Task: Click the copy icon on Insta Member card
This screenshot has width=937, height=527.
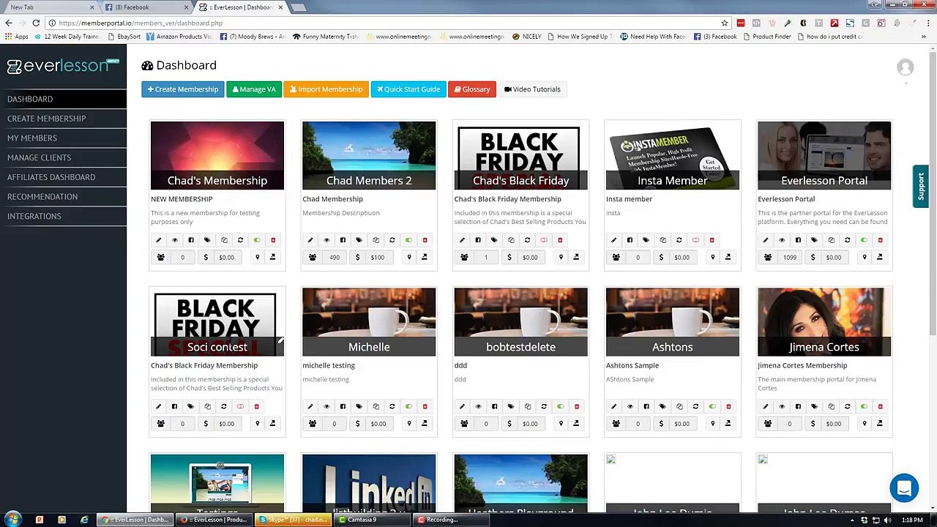Action: pos(662,240)
